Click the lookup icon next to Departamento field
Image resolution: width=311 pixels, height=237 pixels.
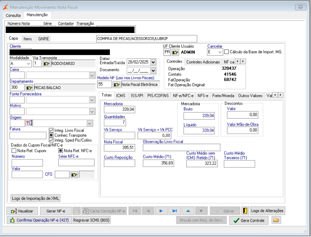29,88
